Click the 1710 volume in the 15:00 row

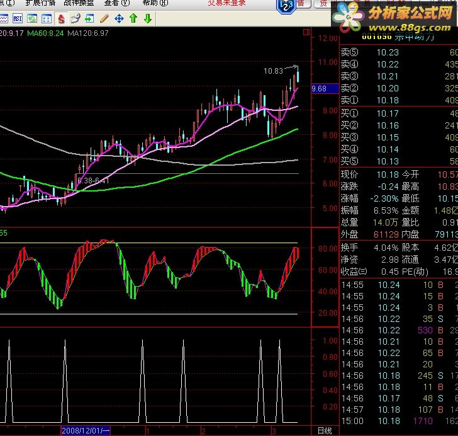[x=423, y=422]
